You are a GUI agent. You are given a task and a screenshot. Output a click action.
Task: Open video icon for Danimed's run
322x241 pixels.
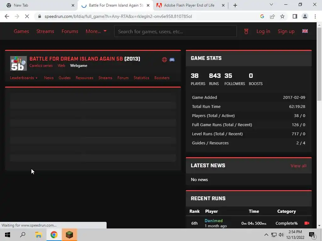pos(307,223)
